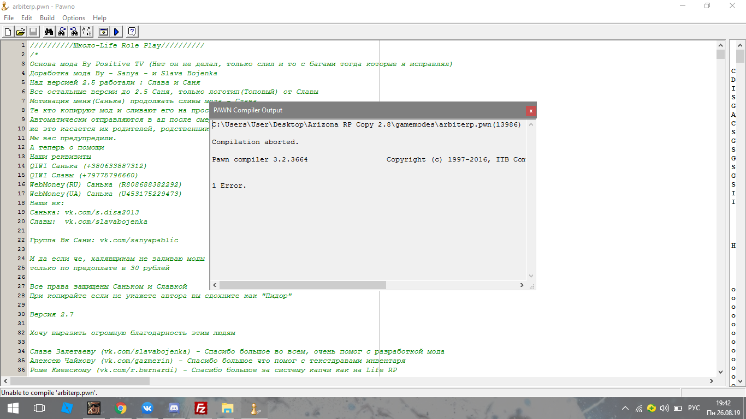Viewport: 746px width, 419px height.
Task: Click the compiler output horizontal scrollbar thumb
Action: point(303,285)
